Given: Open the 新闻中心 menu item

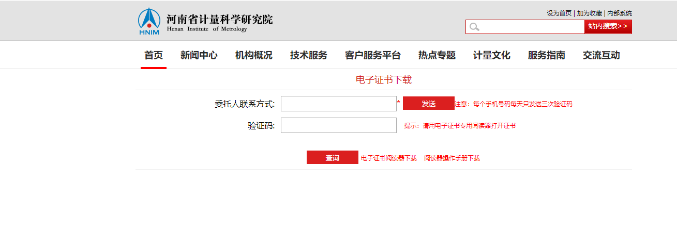Looking at the screenshot, I should 199,55.
